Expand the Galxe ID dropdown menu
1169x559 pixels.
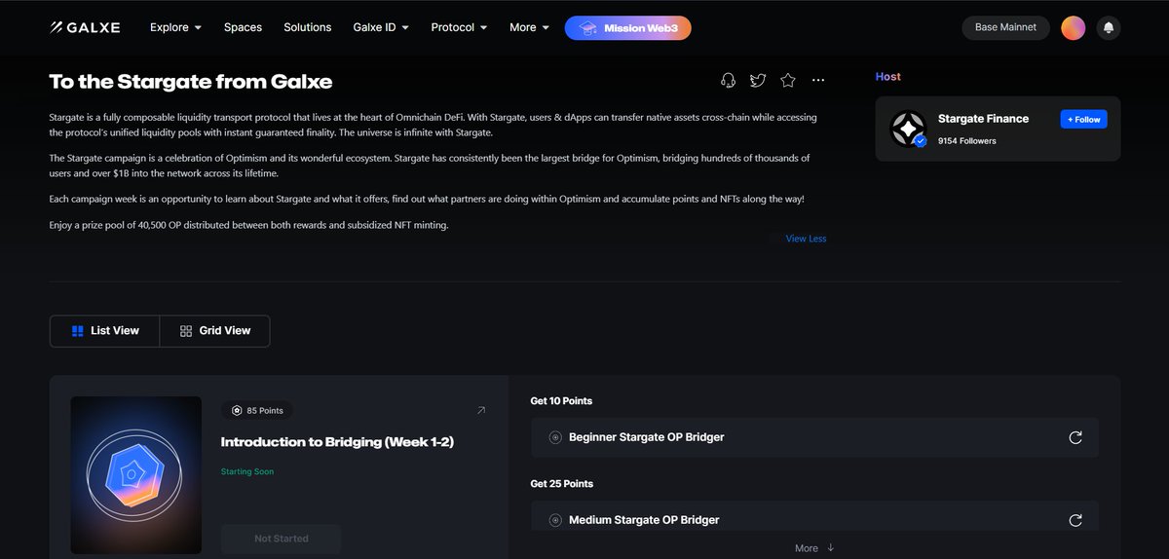click(381, 27)
